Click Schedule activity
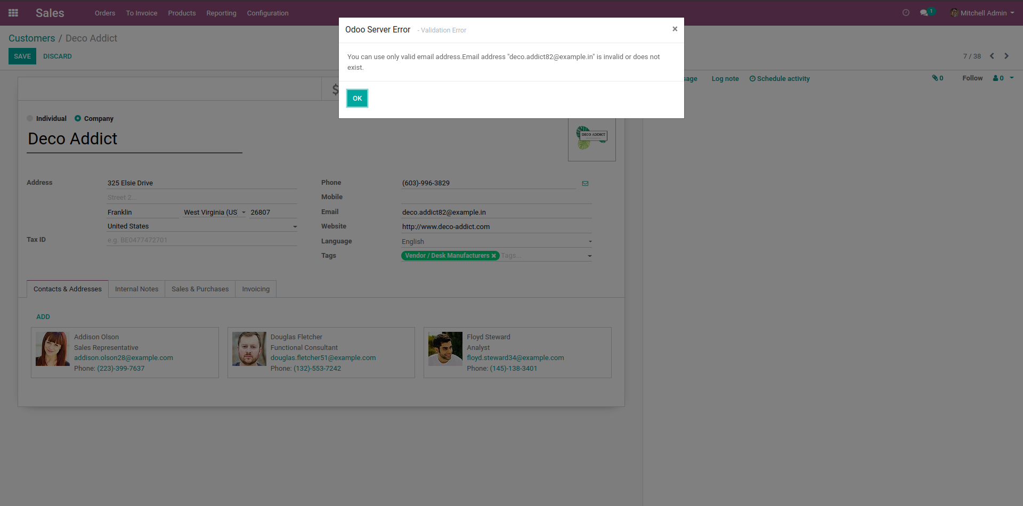 (x=780, y=78)
